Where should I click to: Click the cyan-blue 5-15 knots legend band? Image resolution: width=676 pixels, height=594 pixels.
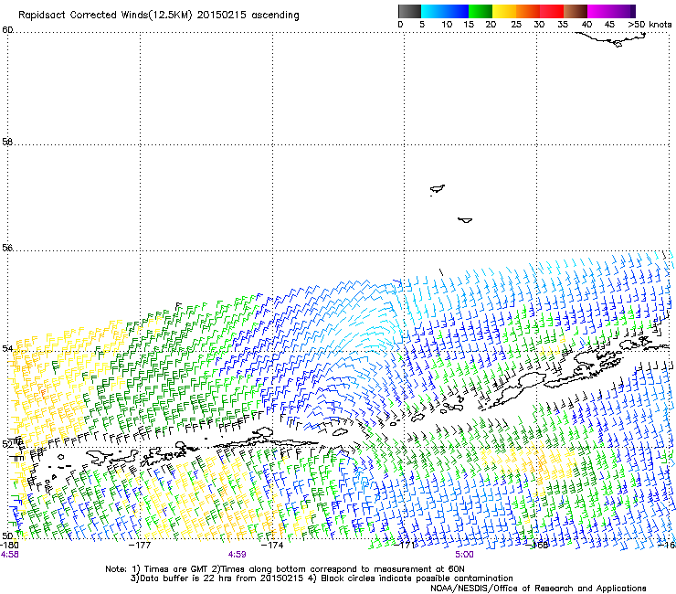click(x=445, y=11)
